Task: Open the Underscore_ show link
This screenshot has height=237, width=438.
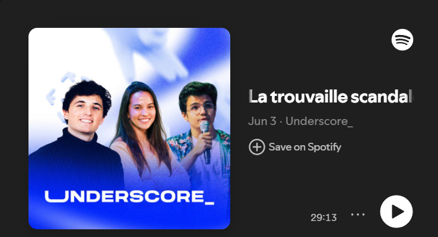Action: click(319, 121)
